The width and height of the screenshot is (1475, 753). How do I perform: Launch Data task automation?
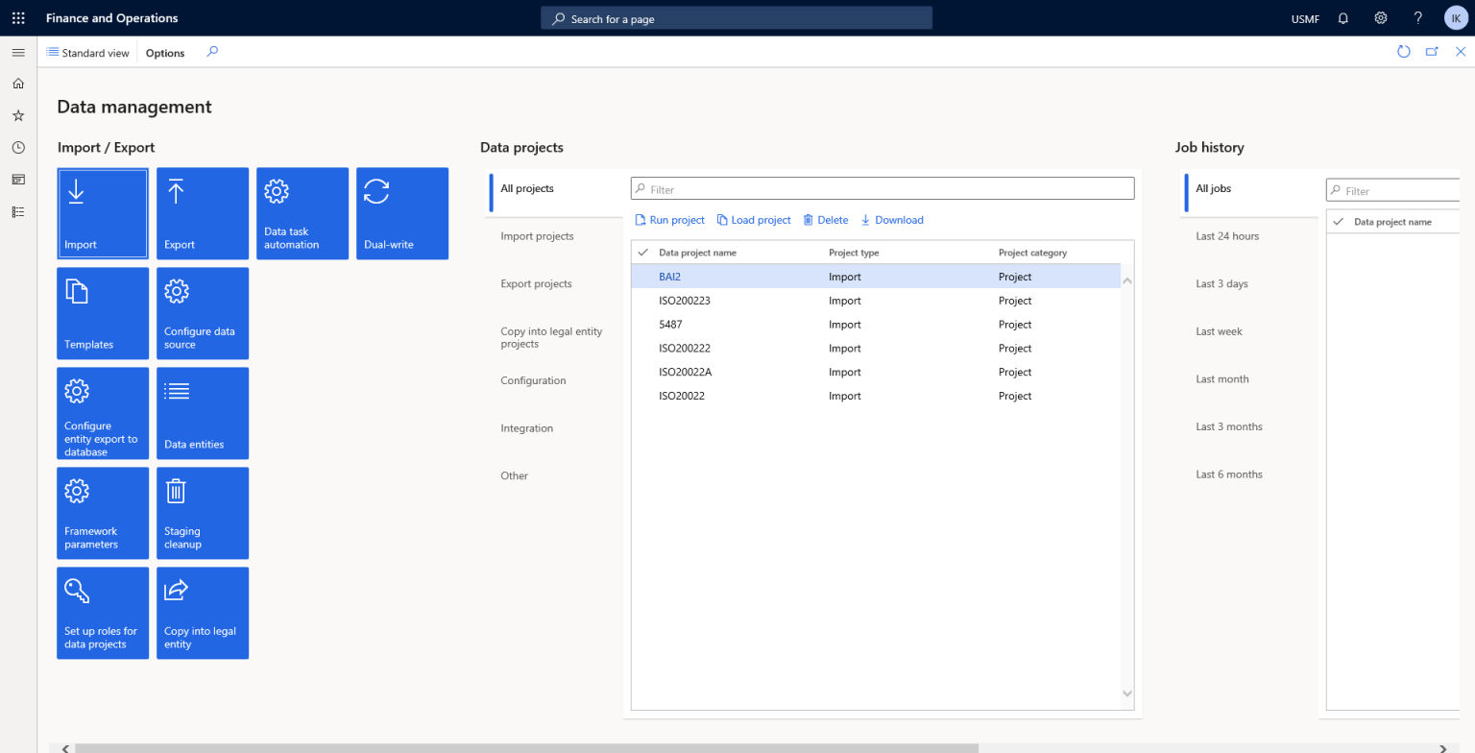302,212
